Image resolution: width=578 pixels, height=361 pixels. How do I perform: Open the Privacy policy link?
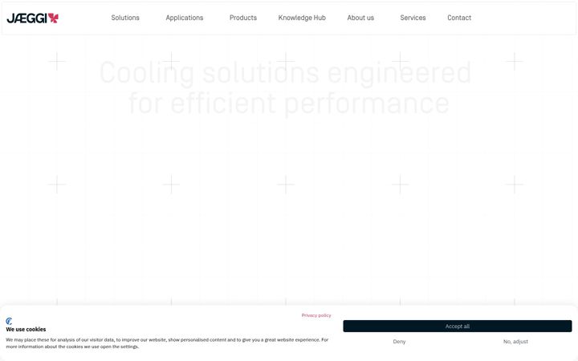point(316,315)
